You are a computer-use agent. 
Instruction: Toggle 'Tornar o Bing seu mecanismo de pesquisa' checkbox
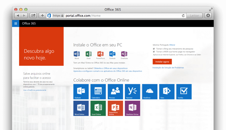coord(154,49)
